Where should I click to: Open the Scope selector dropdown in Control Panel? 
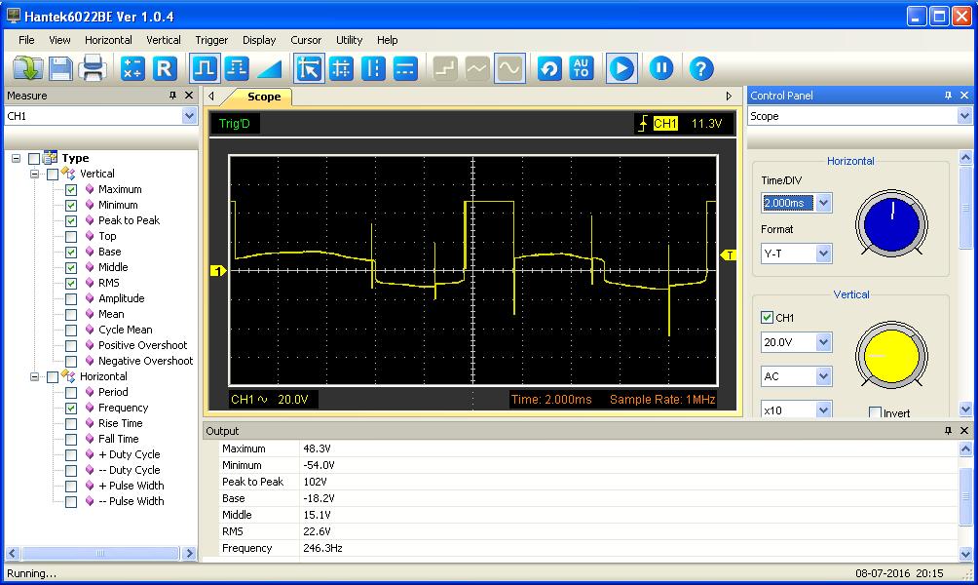[964, 116]
